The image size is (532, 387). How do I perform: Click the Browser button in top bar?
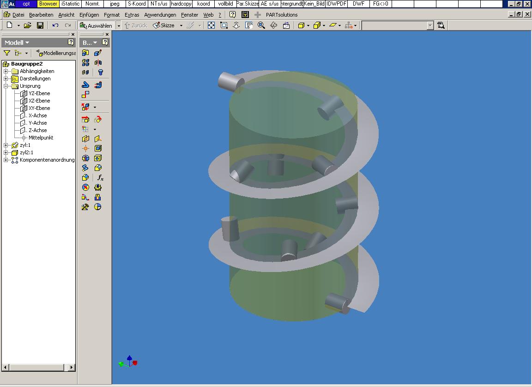48,4
